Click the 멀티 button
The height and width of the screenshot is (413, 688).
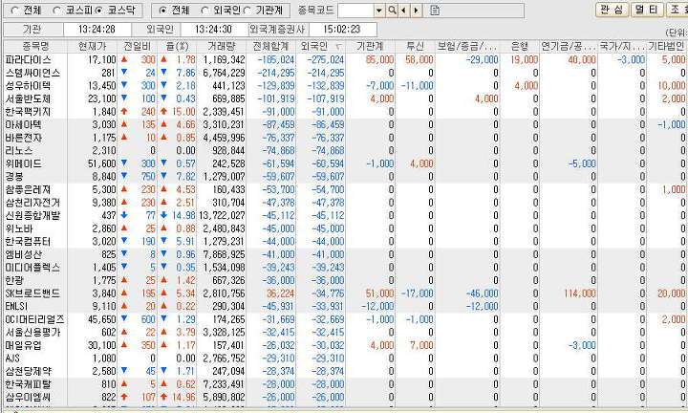click(x=647, y=10)
